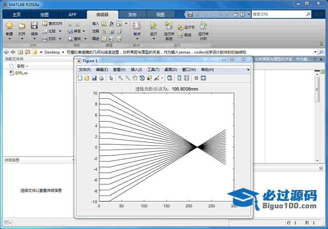Switch to the APP ribbon tab

pyautogui.click(x=72, y=15)
